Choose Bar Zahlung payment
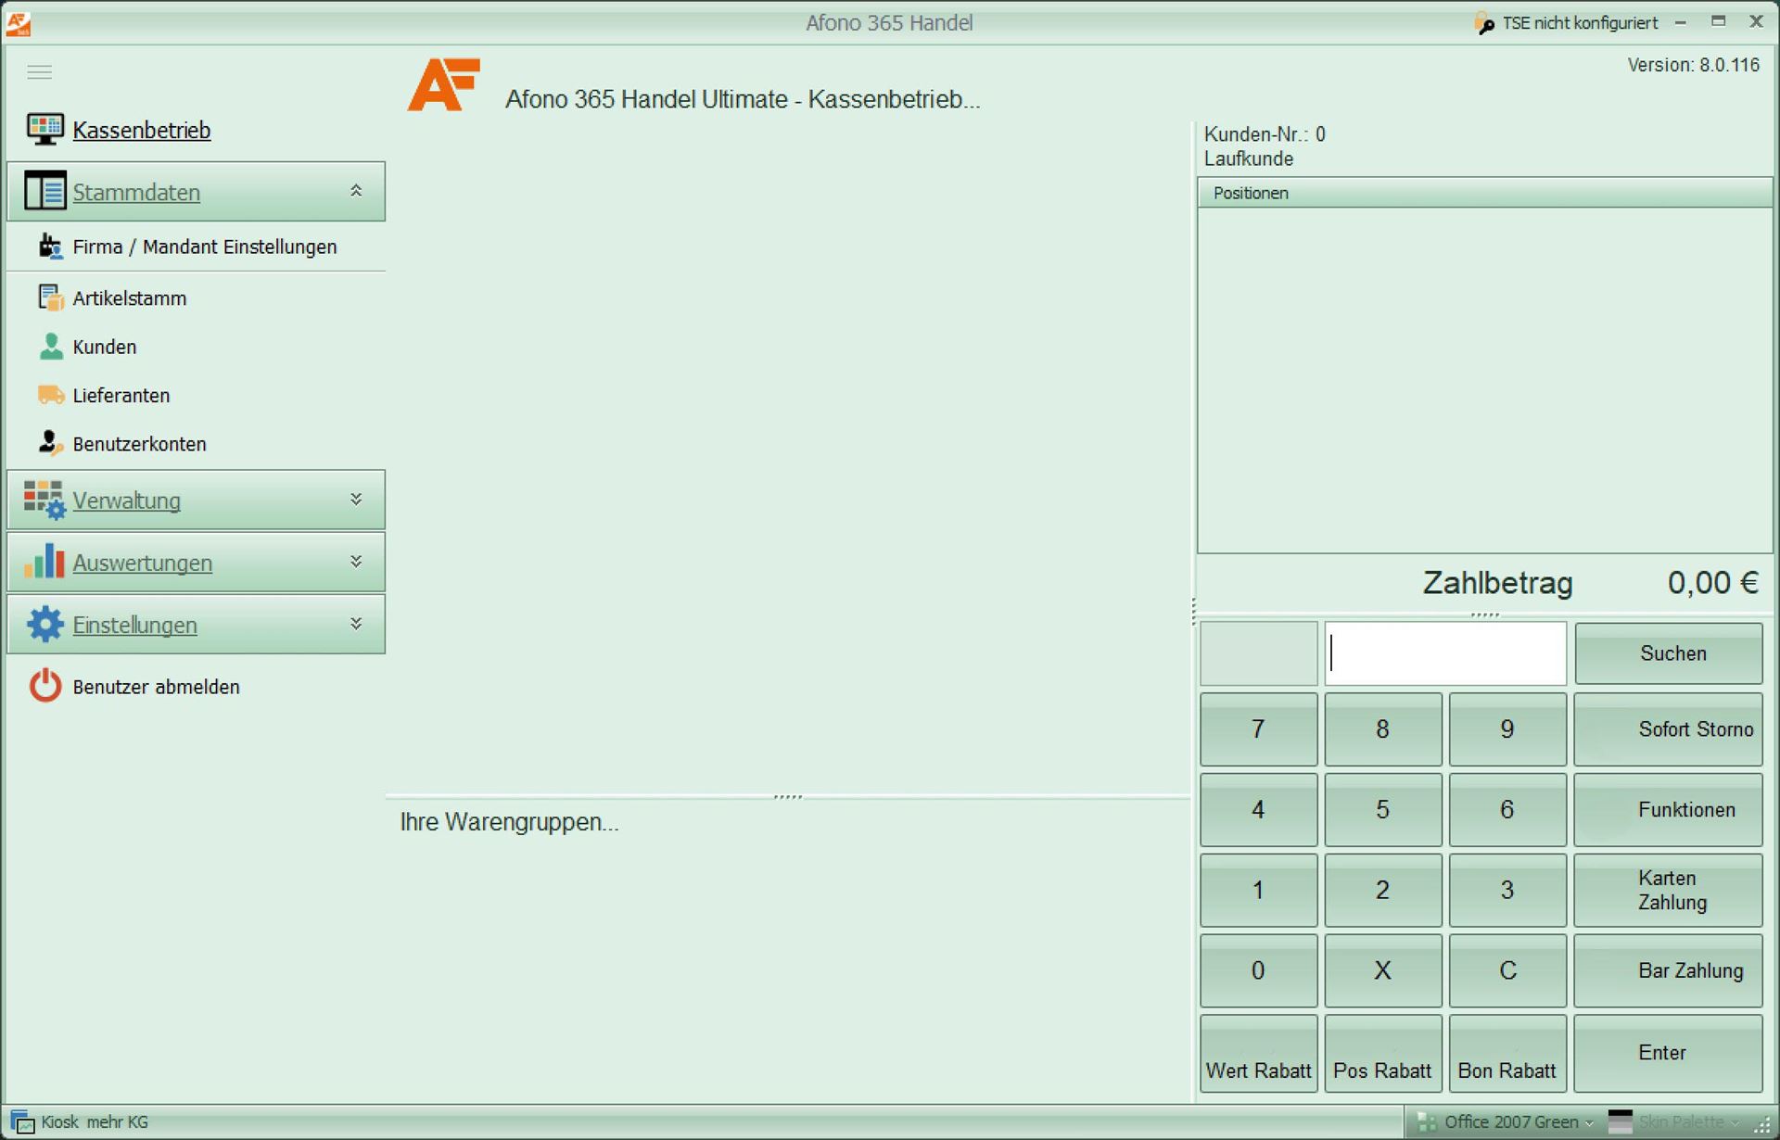Image resolution: width=1780 pixels, height=1140 pixels. pos(1668,970)
